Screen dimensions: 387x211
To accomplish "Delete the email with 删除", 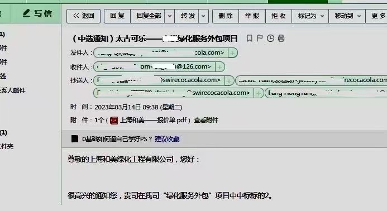I will [x=226, y=16].
